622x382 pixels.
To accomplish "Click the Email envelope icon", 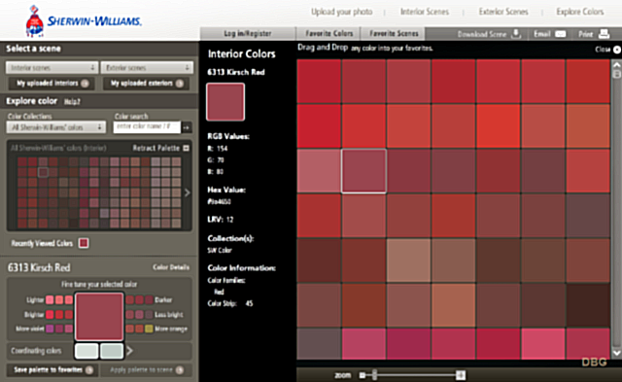I will coord(560,34).
